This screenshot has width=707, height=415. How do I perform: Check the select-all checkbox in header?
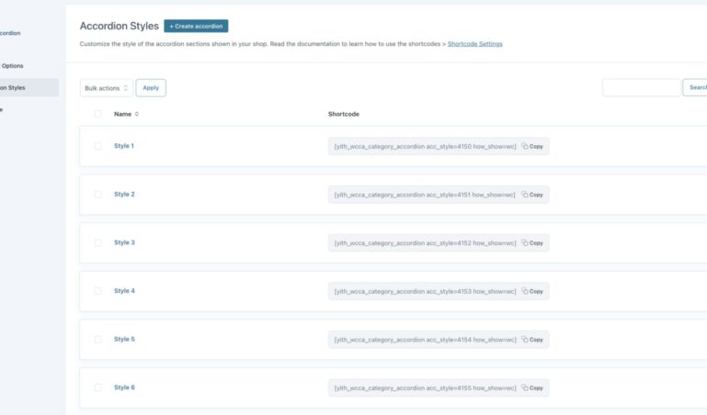tap(98, 114)
